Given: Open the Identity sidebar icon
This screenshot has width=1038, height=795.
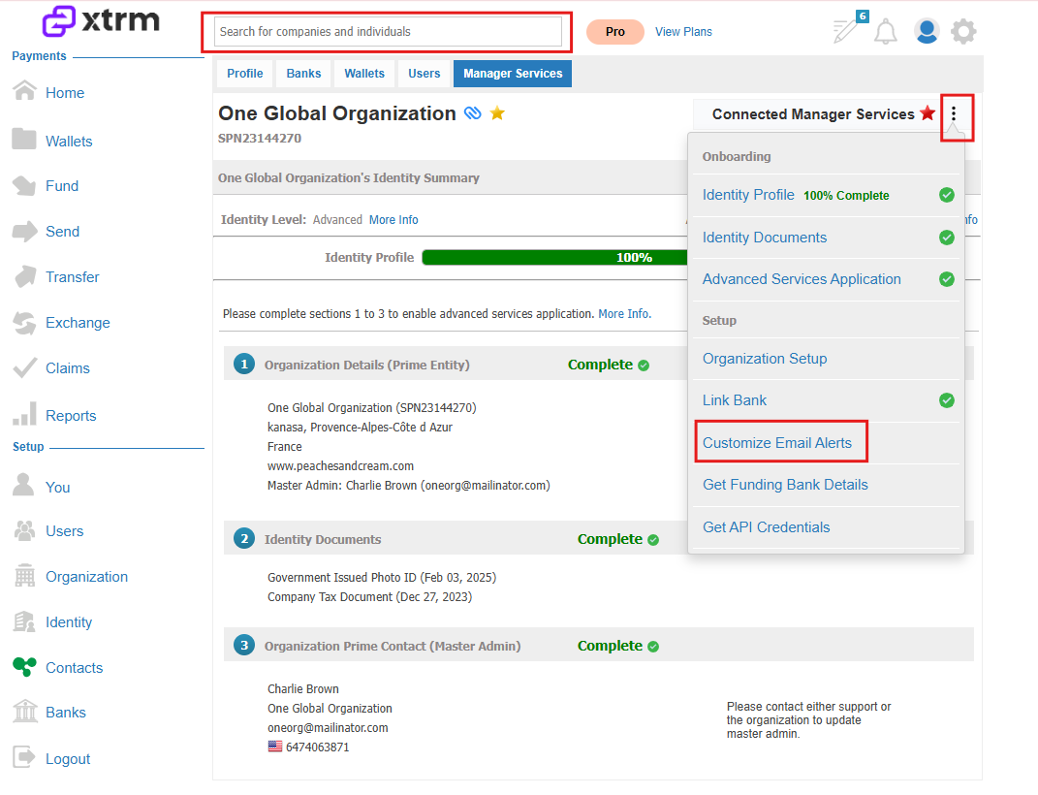Looking at the screenshot, I should click(24, 620).
